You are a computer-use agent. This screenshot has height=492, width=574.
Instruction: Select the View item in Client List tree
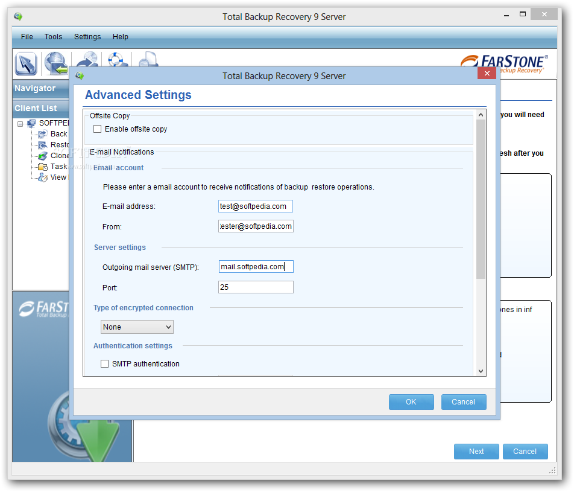(58, 178)
